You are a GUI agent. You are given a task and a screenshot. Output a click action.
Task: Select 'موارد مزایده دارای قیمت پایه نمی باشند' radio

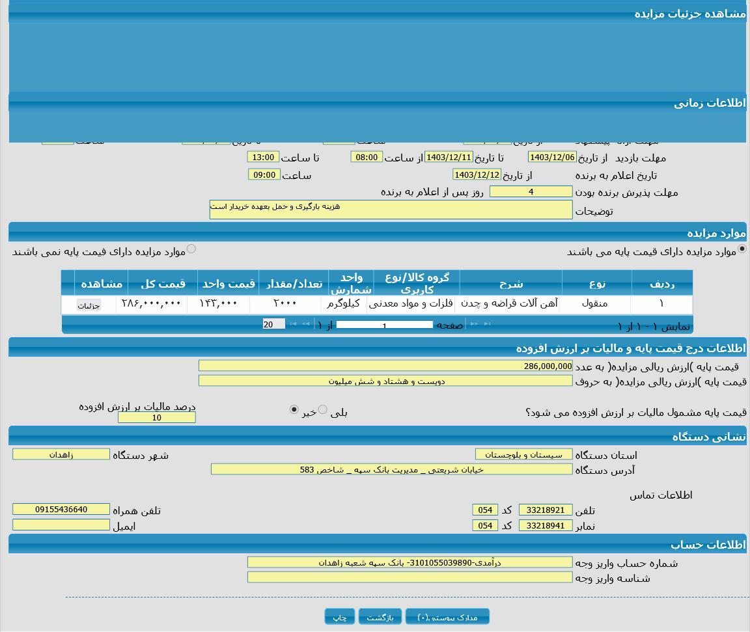[191, 249]
